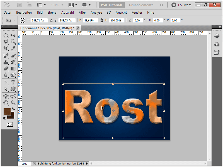Select the Path Selection tool

6,89
